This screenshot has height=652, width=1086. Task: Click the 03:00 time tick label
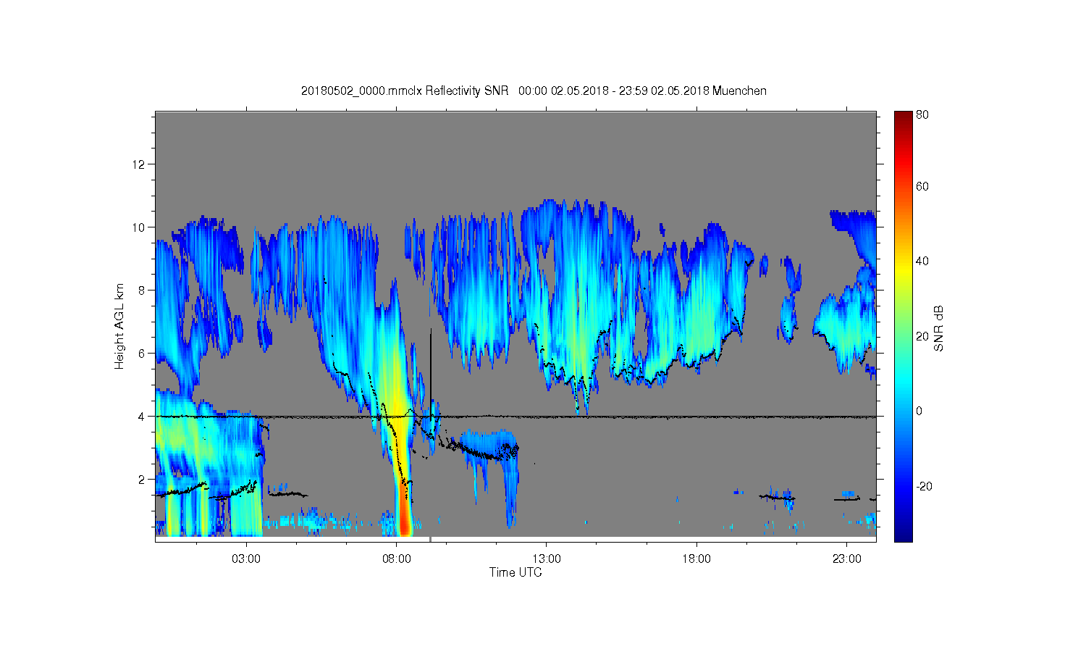click(x=246, y=559)
